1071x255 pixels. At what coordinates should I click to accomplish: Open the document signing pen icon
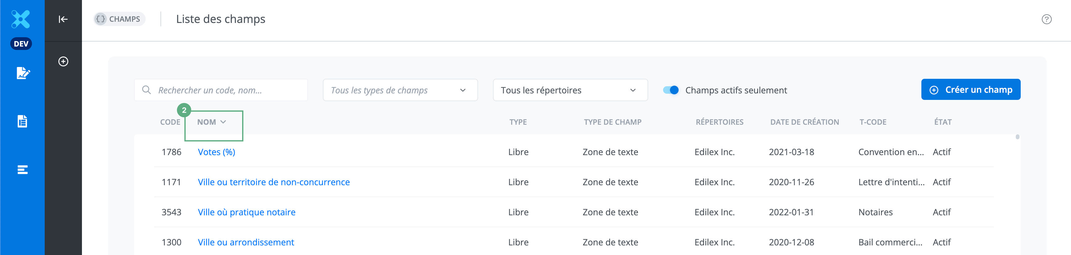pyautogui.click(x=22, y=73)
